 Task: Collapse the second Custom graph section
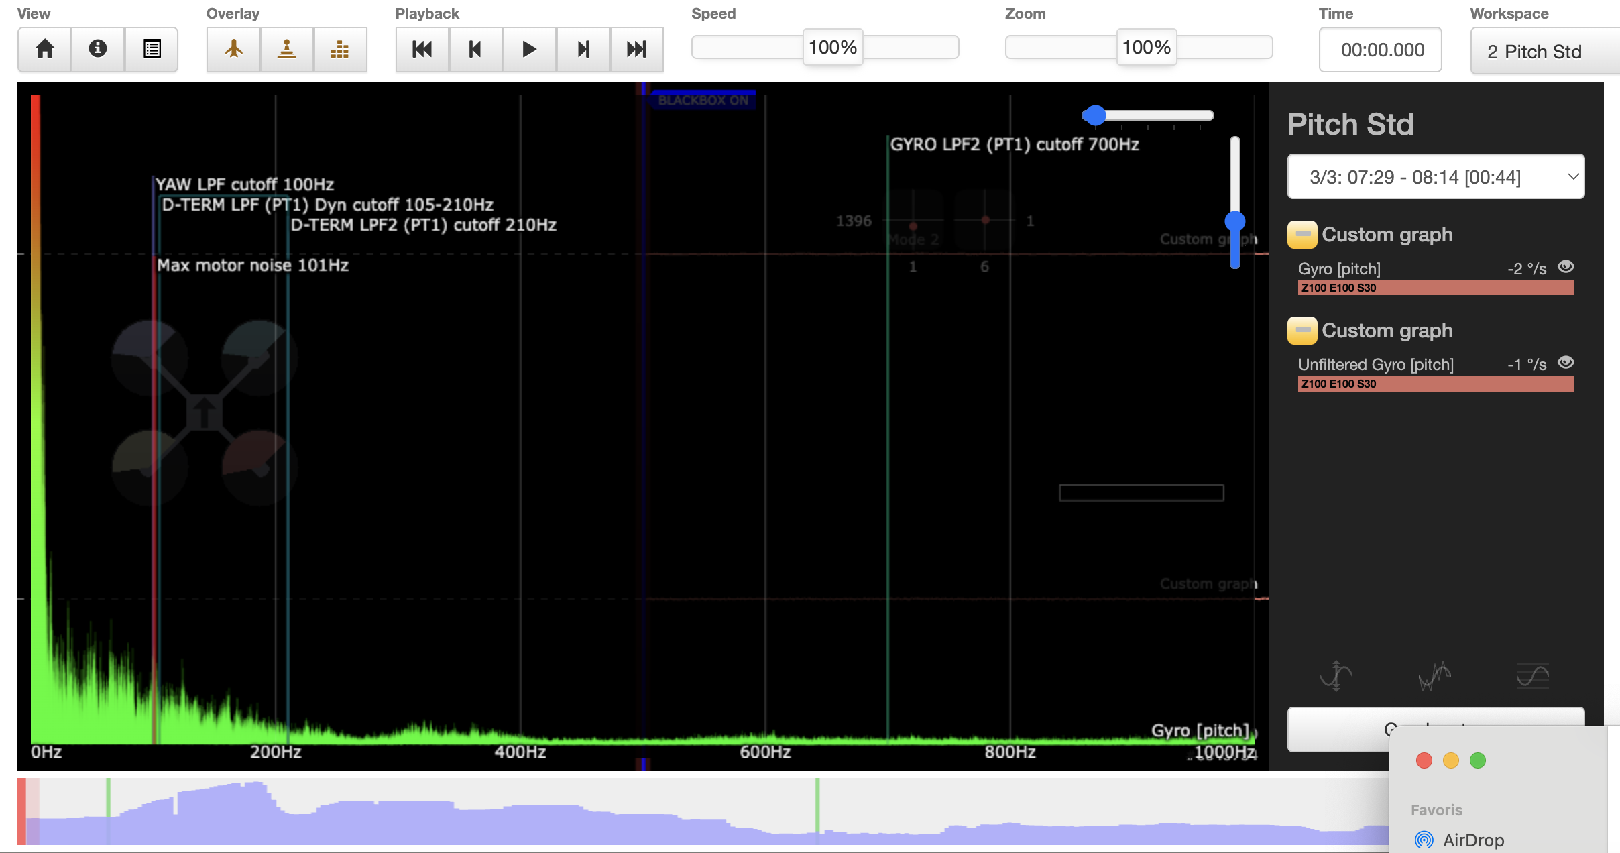1302,331
